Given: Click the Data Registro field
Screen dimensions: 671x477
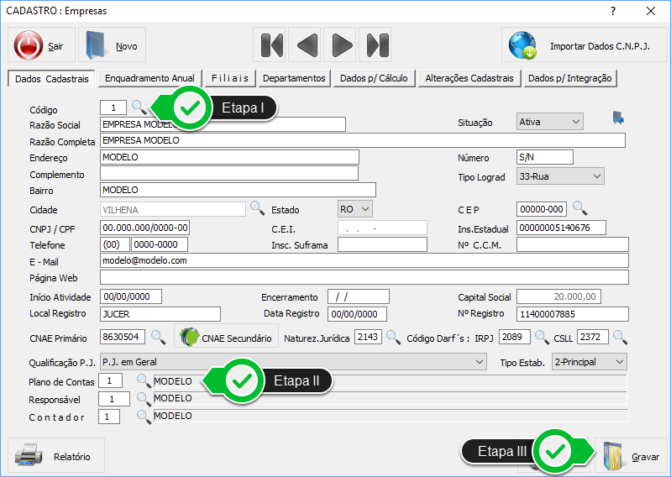Looking at the screenshot, I should pos(357,314).
